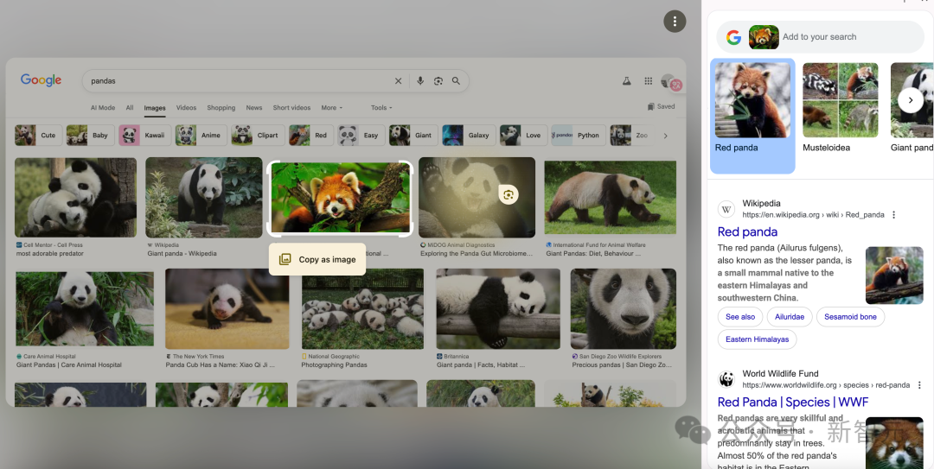Filter images by Giant chip
The image size is (934, 469).
pos(413,135)
